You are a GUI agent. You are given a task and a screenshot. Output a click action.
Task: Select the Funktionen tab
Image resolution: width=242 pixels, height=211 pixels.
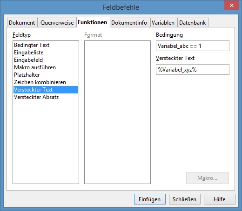point(93,22)
